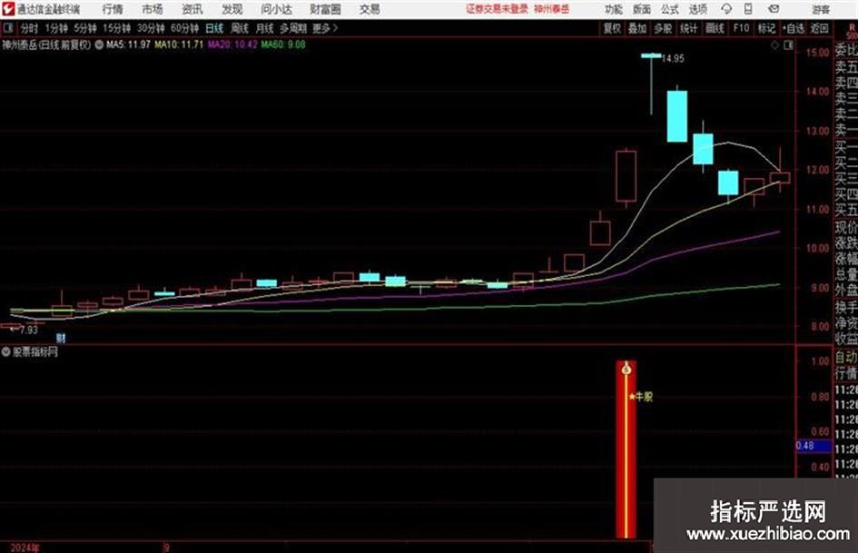Switch to the 15分钟 chart period
This screenshot has width=858, height=553.
pyautogui.click(x=116, y=28)
